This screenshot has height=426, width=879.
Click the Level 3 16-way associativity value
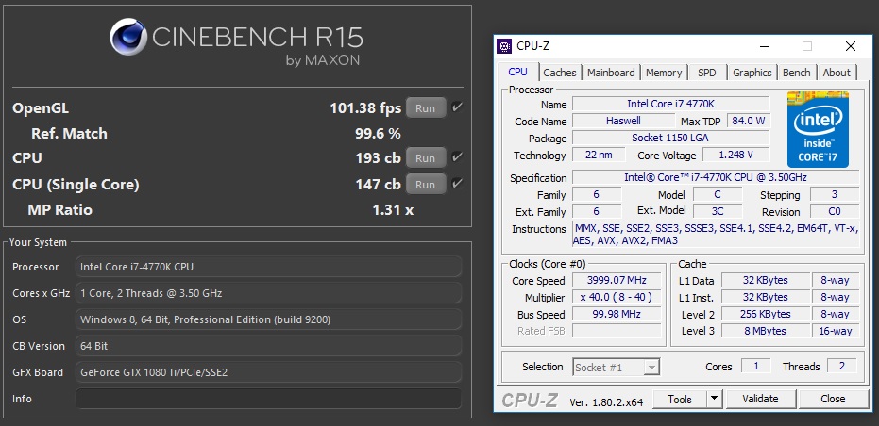click(x=836, y=331)
